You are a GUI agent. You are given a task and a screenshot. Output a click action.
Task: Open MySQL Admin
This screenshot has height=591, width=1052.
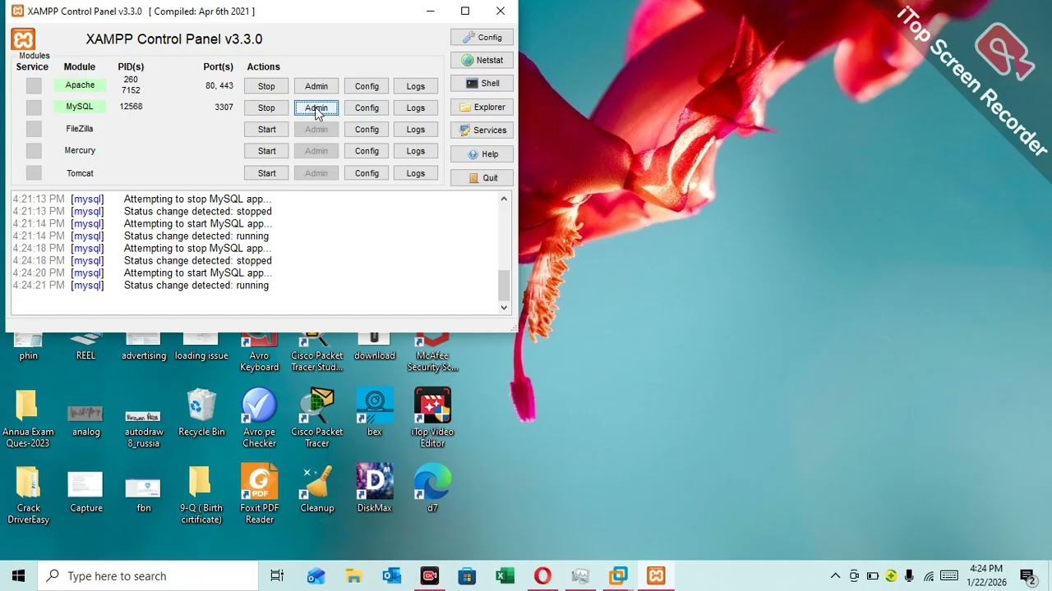click(x=316, y=108)
